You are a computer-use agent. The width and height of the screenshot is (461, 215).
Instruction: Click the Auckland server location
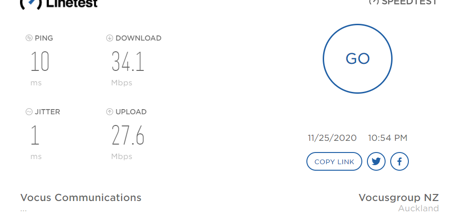coord(418,208)
